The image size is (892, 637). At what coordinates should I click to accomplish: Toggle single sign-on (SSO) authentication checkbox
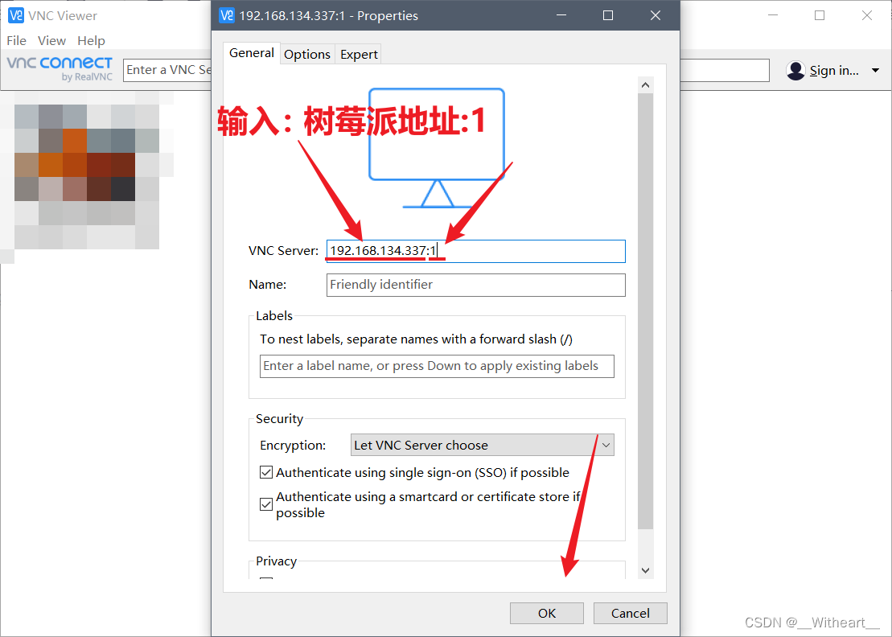[x=265, y=472]
